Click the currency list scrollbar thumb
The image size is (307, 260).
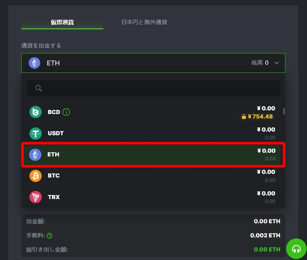pyautogui.click(x=284, y=111)
